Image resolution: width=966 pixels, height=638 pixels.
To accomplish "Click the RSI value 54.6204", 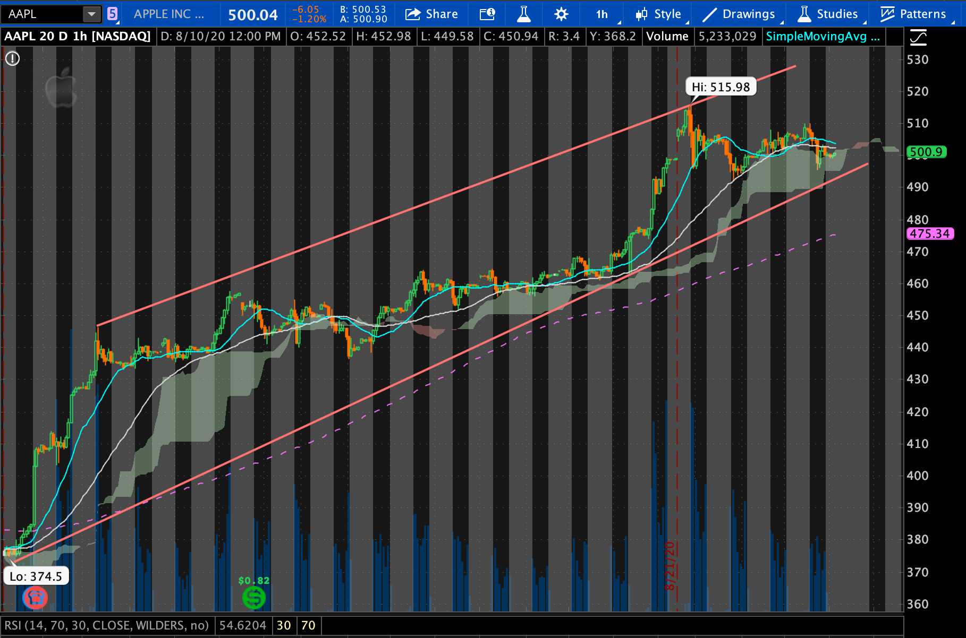I will tap(243, 625).
